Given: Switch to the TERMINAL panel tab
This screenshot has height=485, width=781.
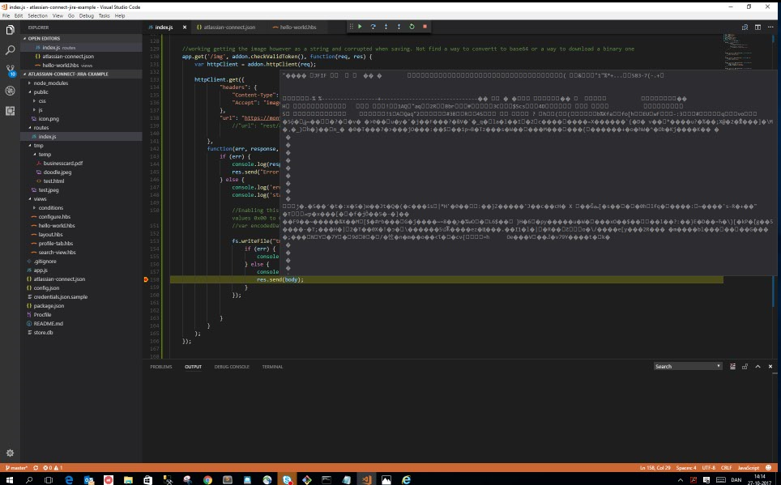Looking at the screenshot, I should 272,367.
